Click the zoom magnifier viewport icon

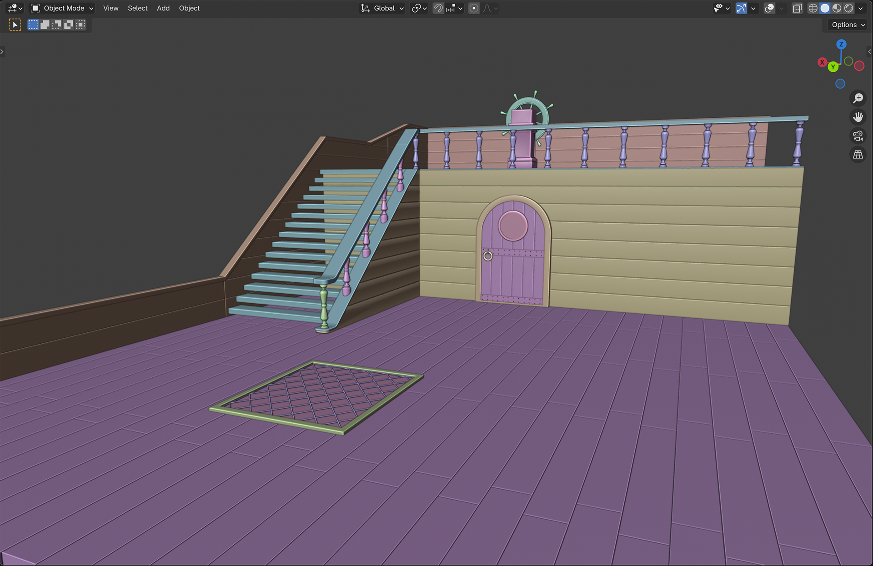[x=858, y=98]
